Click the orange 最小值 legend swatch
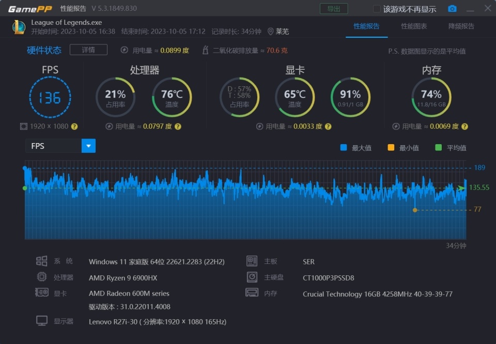Viewport: 496px width, 344px height. point(391,148)
